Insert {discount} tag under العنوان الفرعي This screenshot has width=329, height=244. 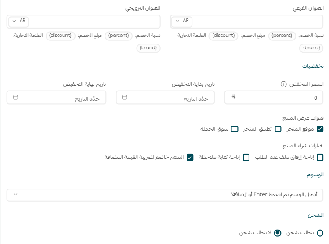(x=224, y=36)
